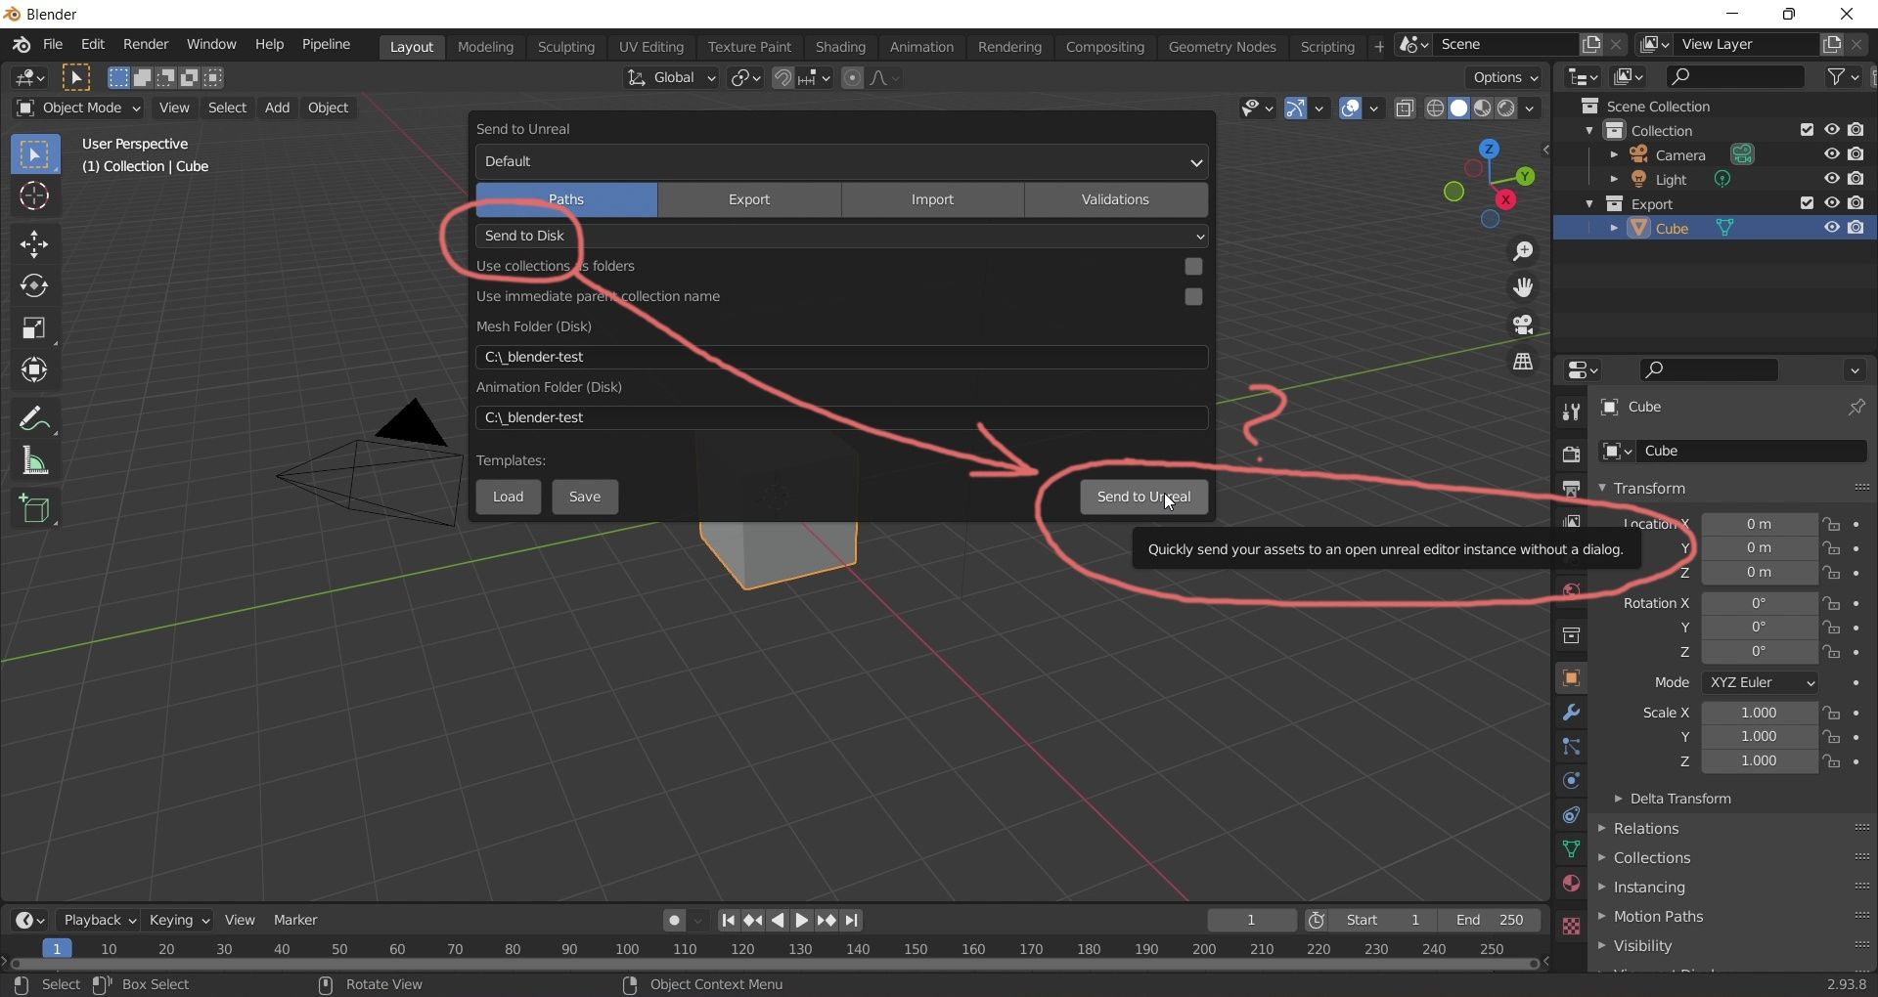The height and width of the screenshot is (997, 1878).
Task: Toggle the snapping magnet in viewport header
Action: point(784,78)
